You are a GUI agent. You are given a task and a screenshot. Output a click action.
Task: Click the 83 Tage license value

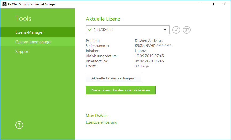142,66
